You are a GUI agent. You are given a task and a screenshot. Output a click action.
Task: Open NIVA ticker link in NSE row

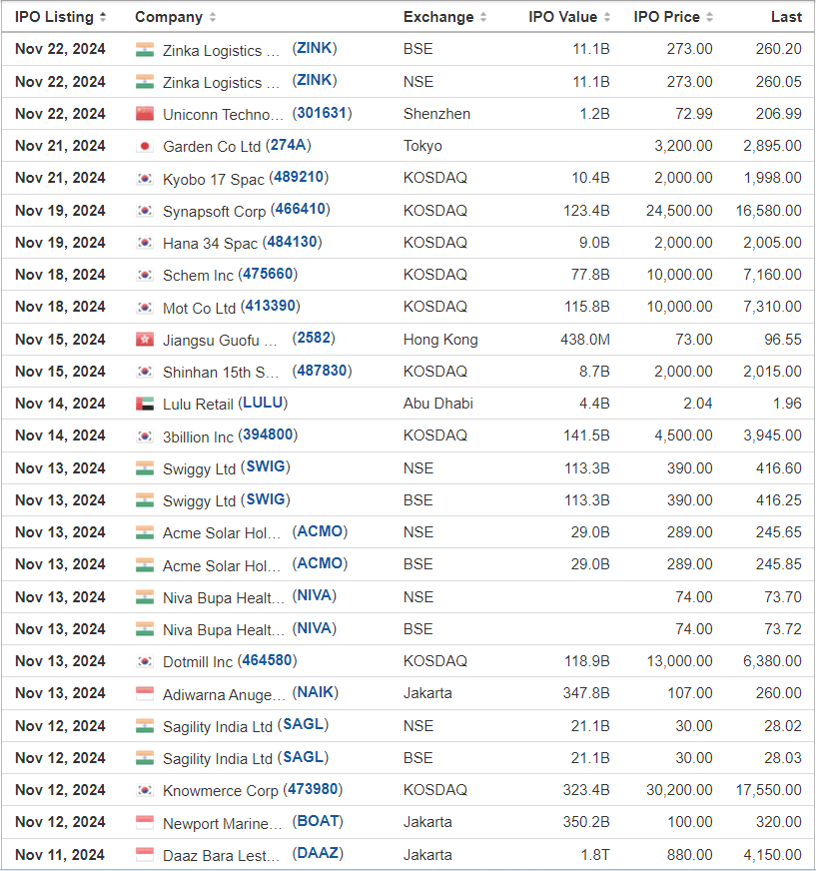coord(315,596)
